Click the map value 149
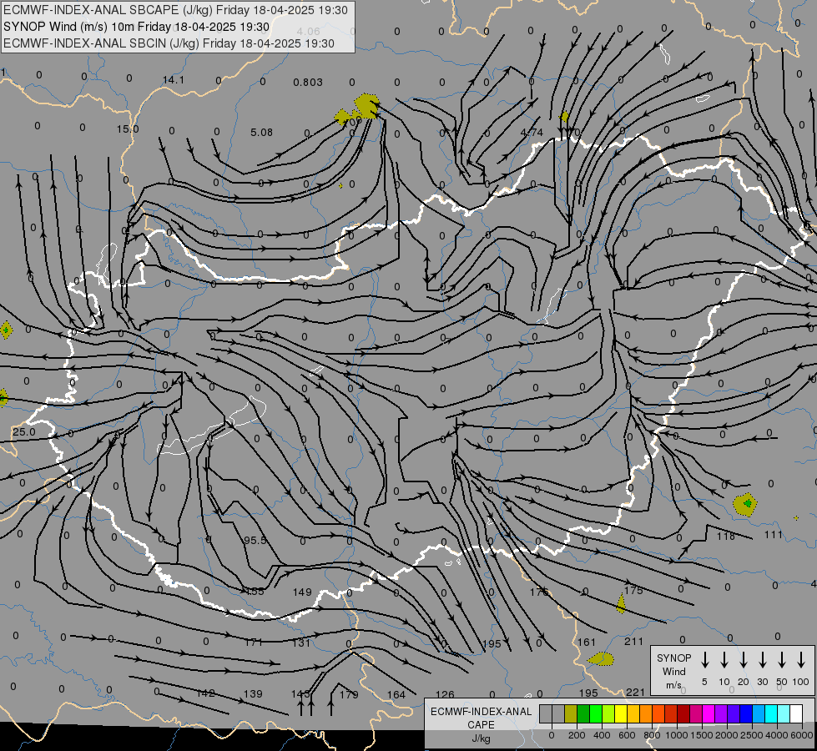The image size is (817, 751). (x=302, y=592)
